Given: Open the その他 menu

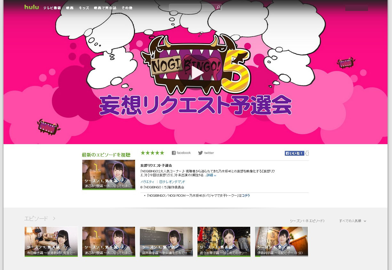Looking at the screenshot, I should click(127, 8).
